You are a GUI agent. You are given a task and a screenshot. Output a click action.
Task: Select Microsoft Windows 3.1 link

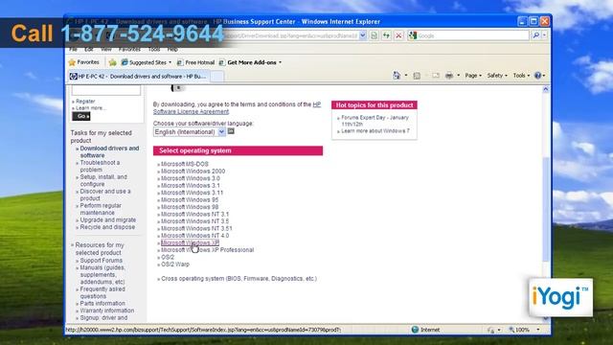coord(191,185)
